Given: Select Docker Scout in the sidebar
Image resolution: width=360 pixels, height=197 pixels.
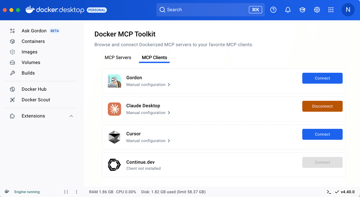Looking at the screenshot, I should (35, 99).
